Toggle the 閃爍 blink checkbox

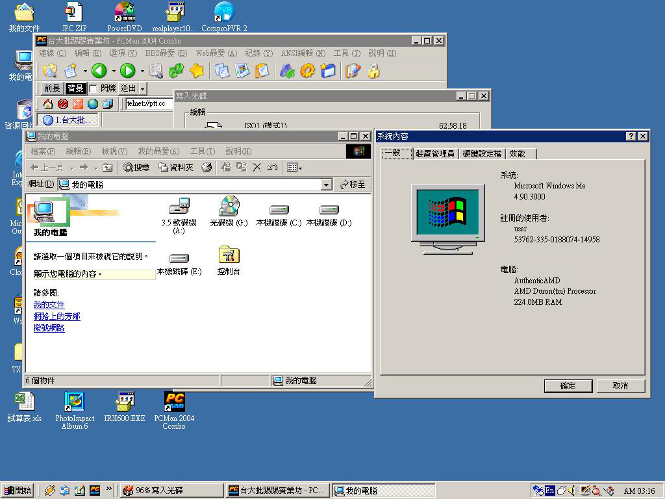pos(94,88)
